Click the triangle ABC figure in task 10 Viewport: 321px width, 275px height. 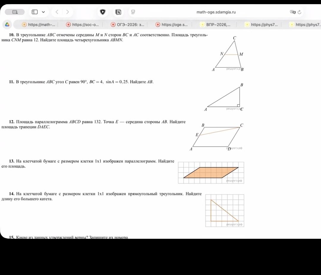(228, 54)
